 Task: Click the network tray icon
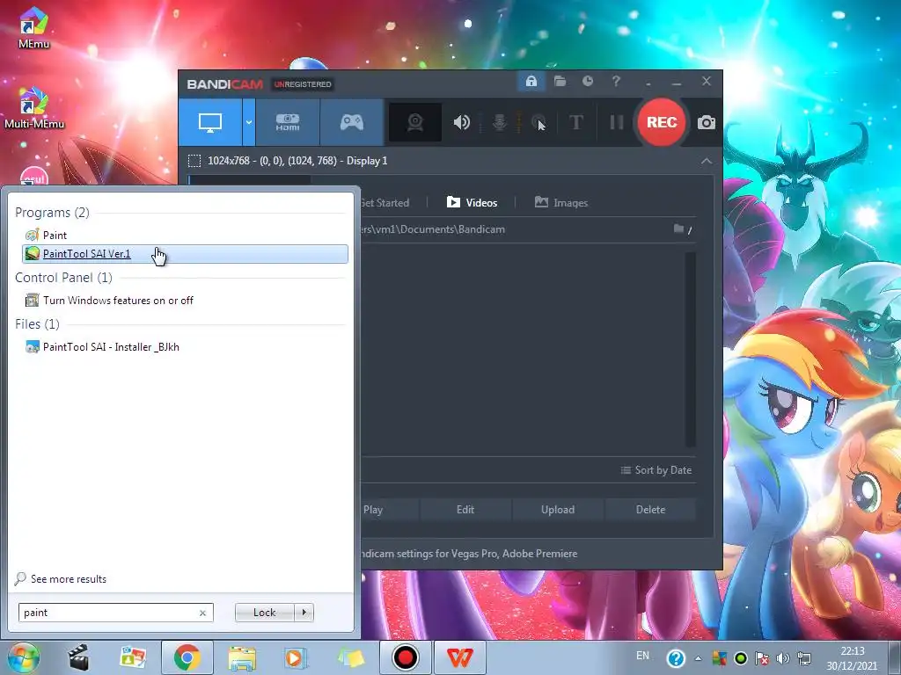point(804,658)
